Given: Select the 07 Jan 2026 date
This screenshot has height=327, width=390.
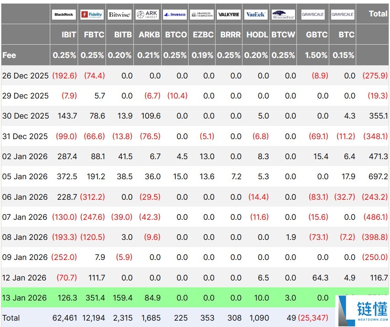Looking at the screenshot, I should (25, 217).
